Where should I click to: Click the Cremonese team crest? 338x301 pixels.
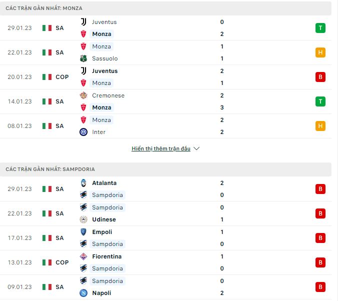(83, 95)
